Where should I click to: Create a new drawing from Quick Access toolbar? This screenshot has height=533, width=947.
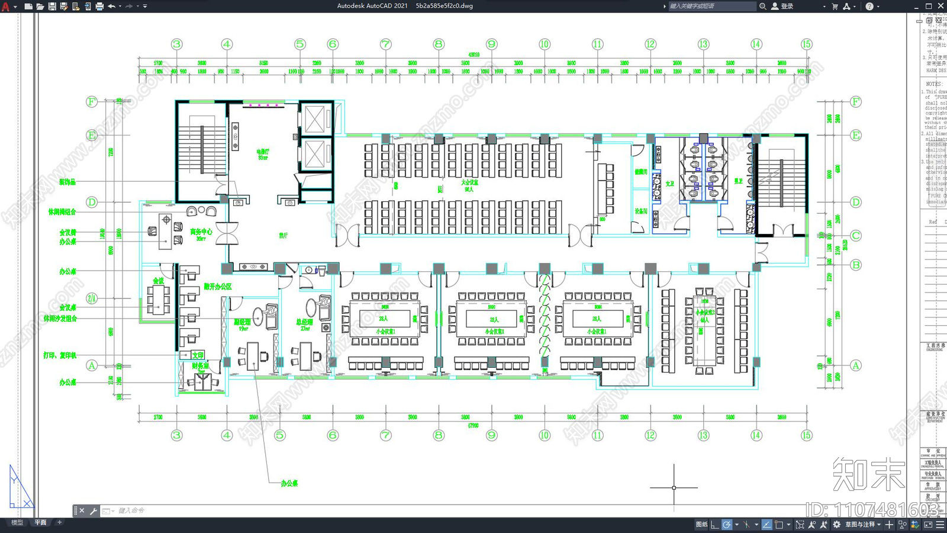click(28, 7)
